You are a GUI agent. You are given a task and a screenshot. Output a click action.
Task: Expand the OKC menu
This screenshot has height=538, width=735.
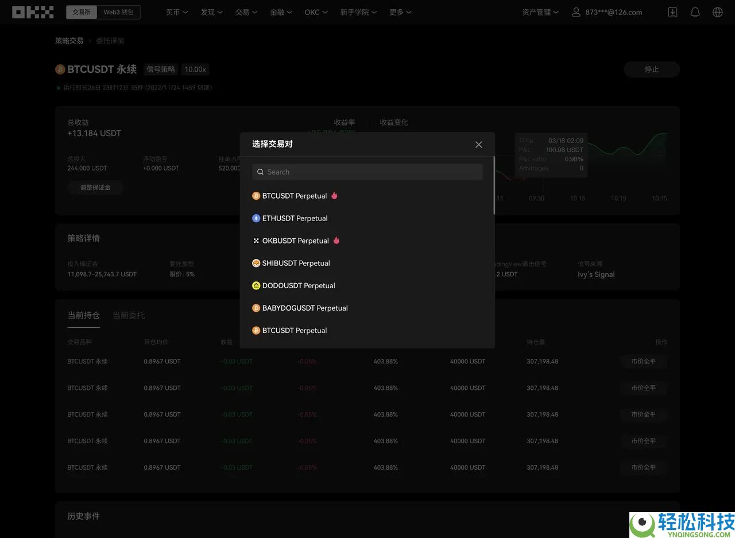tap(316, 12)
